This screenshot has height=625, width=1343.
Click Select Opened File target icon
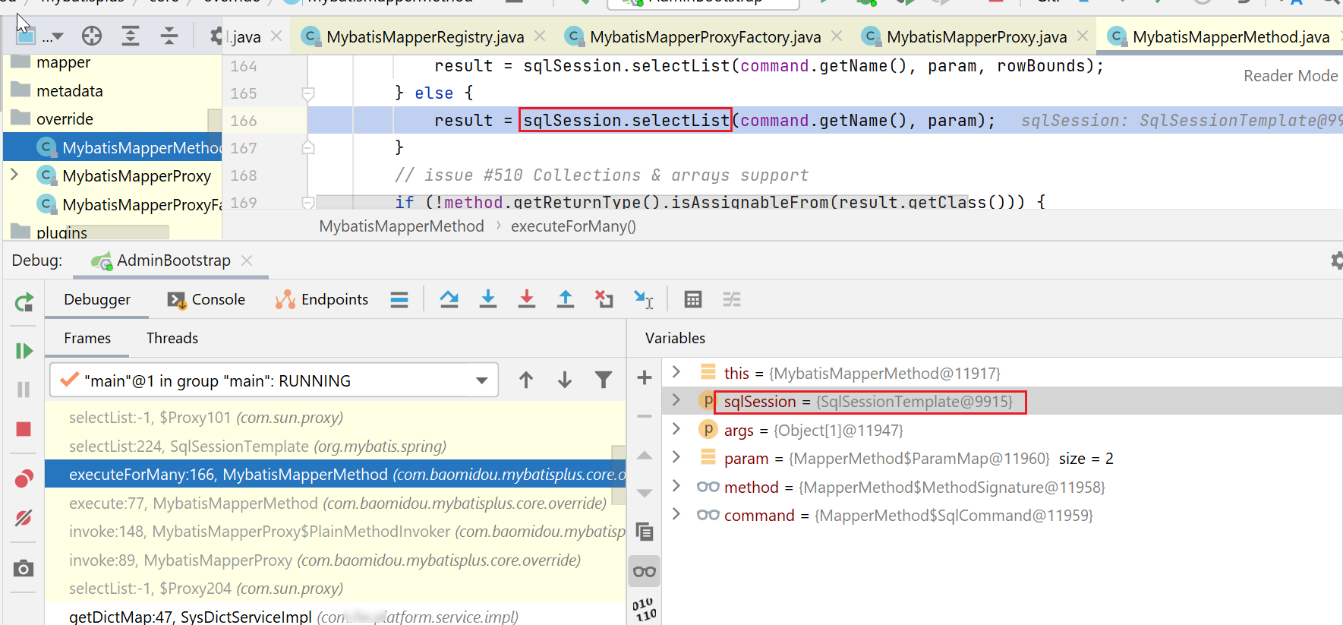92,36
